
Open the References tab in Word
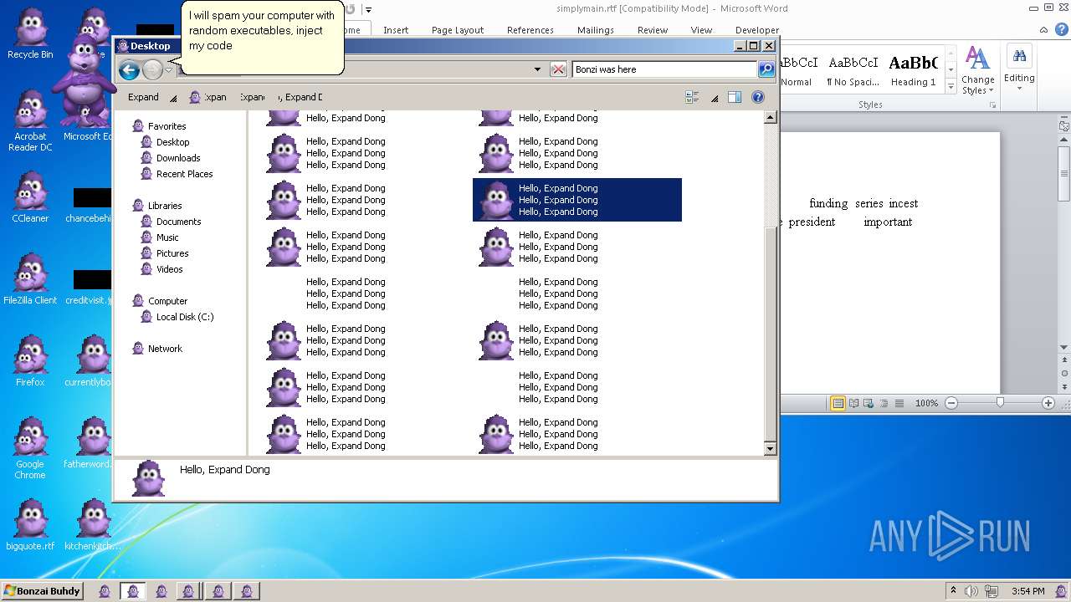(x=530, y=30)
